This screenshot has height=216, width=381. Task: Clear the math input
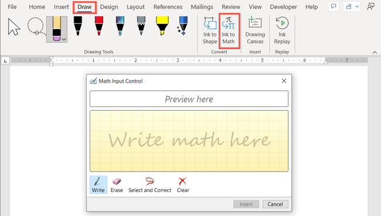click(x=183, y=185)
